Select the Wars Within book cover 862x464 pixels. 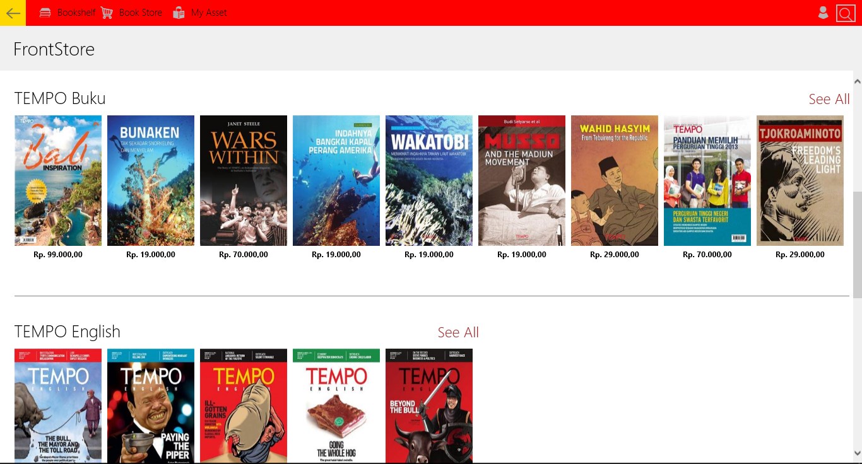244,180
